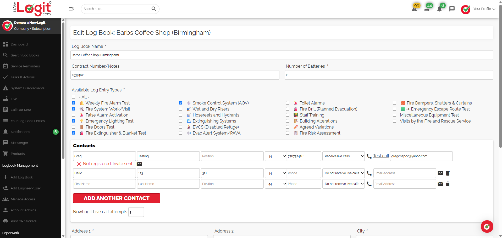Check Fire Dampers, Shutters & Curtains
The image size is (502, 238).
tap(394, 103)
